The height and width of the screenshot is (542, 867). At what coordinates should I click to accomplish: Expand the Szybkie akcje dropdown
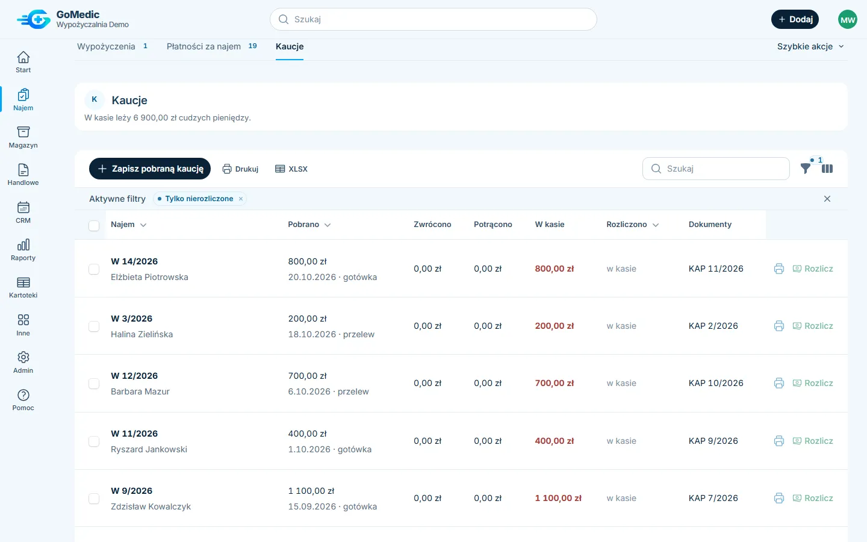(810, 46)
